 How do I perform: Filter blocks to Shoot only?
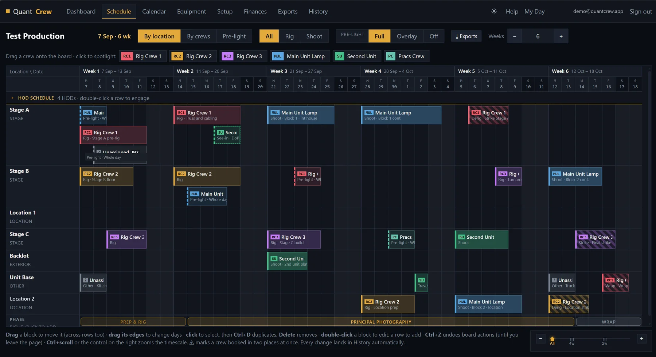(x=314, y=36)
